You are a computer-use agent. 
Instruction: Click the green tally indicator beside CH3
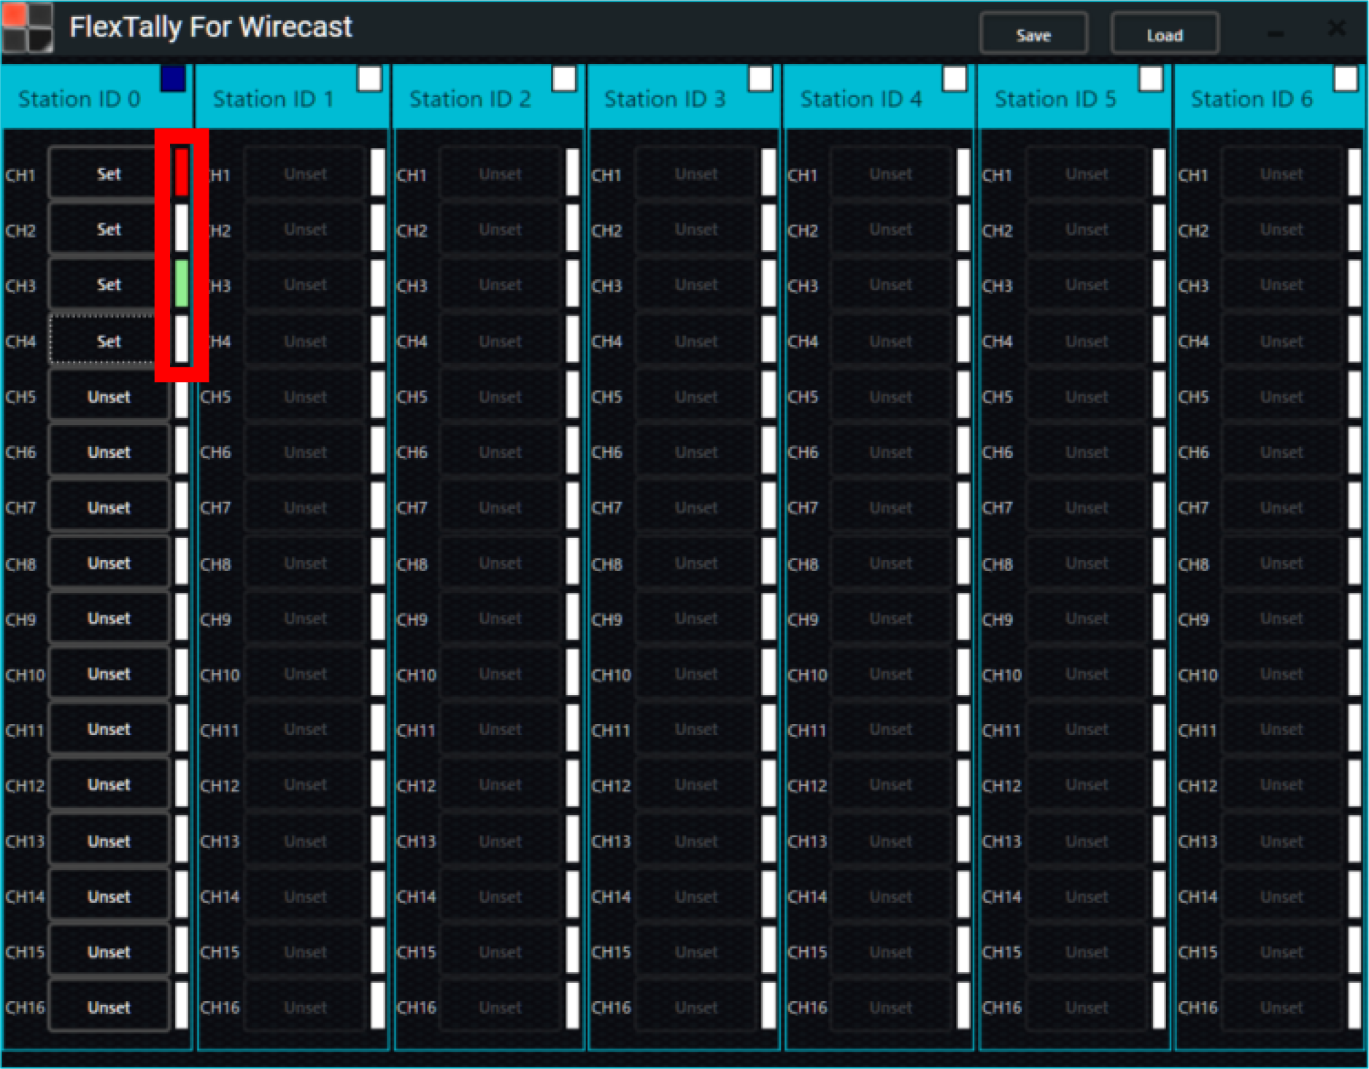[x=181, y=284]
